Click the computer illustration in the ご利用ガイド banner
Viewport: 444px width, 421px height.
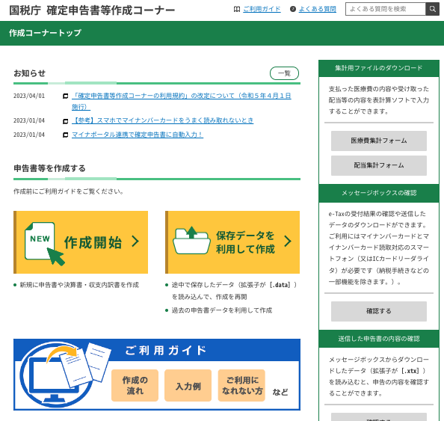57,375
